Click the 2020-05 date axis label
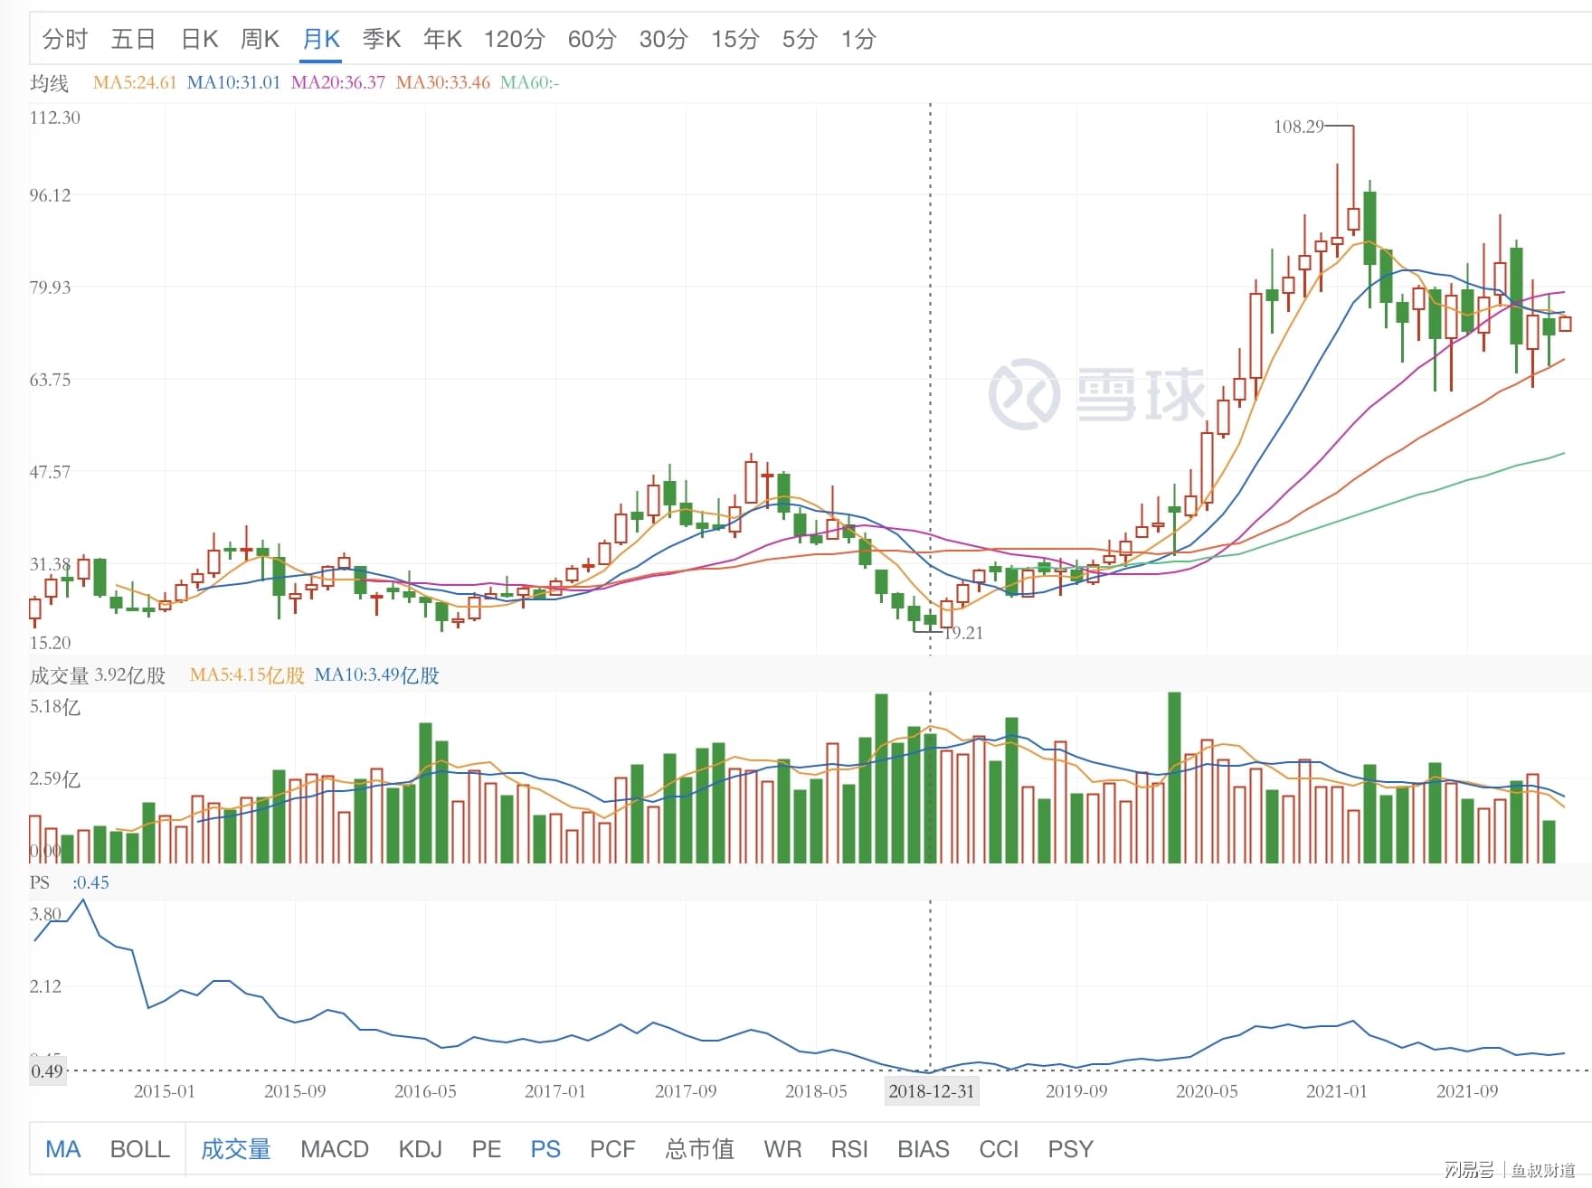Viewport: 1592px width, 1188px height. (1207, 1091)
